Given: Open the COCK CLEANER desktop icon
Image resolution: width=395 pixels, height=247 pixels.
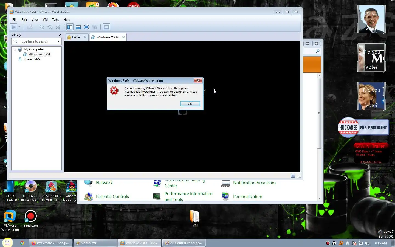Looking at the screenshot, I should pos(10,191).
